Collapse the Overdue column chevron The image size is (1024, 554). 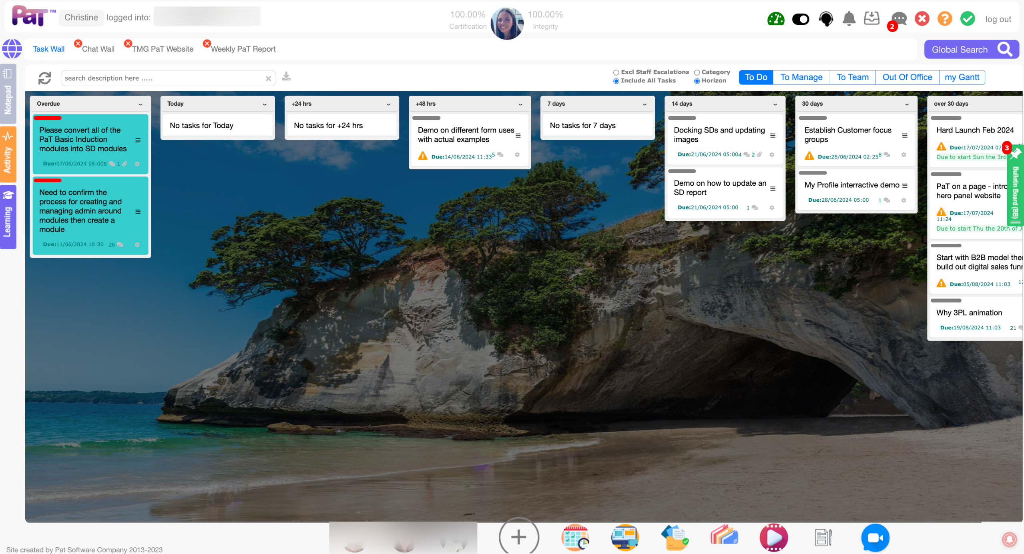141,104
